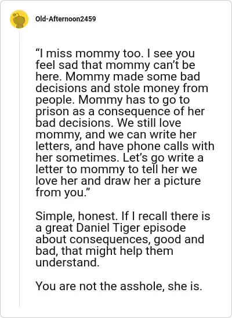
Task: Click the word "understand."
Action: [67, 262]
